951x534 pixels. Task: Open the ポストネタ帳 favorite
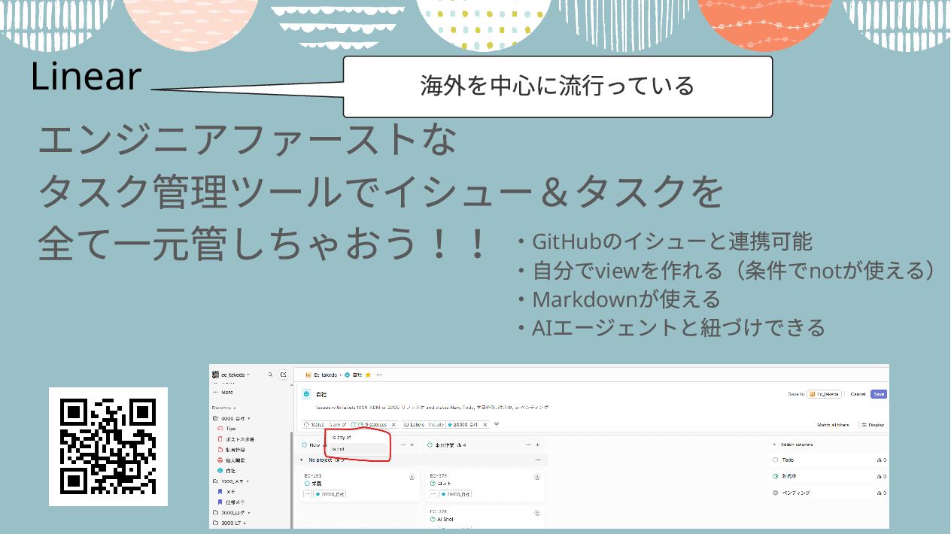click(236, 439)
